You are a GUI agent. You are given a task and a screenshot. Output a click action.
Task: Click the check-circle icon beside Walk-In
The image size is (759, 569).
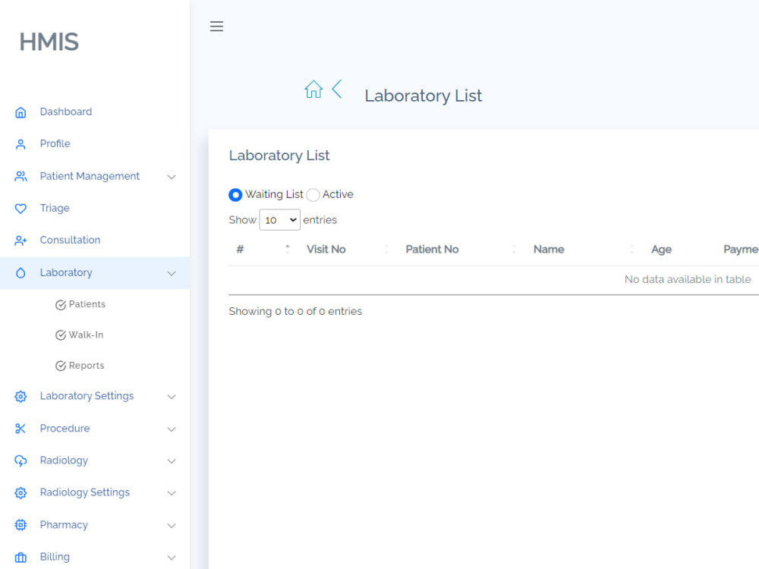coord(61,335)
